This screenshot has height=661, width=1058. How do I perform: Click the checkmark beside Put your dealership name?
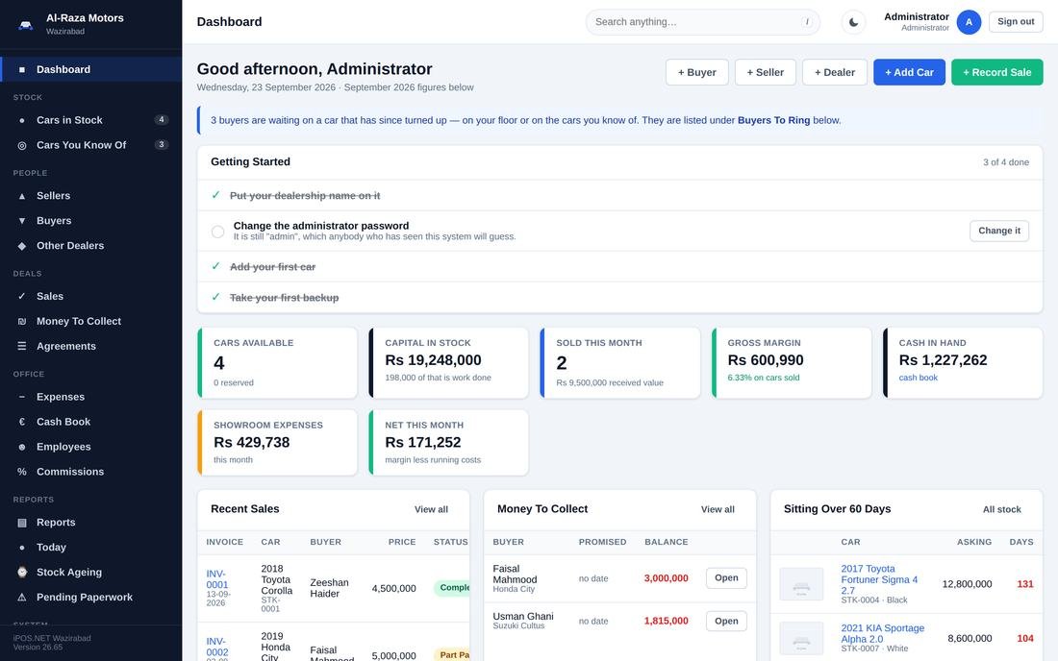click(x=215, y=195)
